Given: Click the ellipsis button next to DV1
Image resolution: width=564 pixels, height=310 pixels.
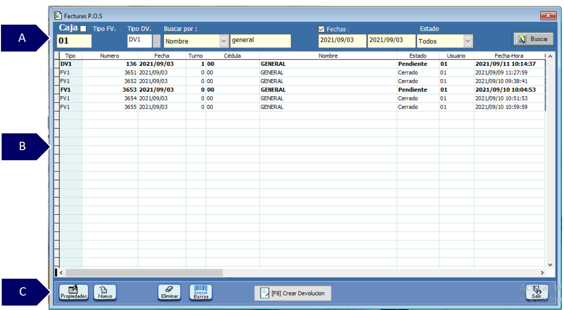Looking at the screenshot, I should tap(156, 41).
